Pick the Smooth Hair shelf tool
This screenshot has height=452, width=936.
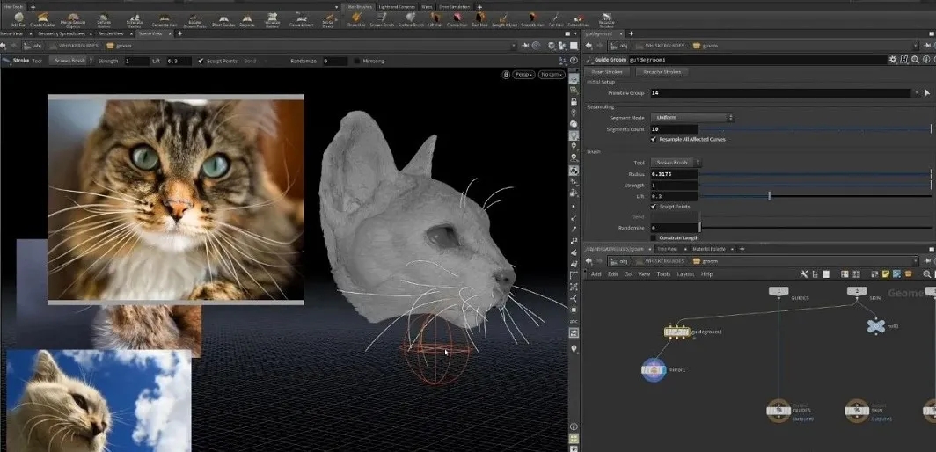530,18
